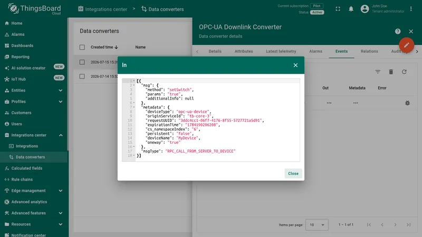Image resolution: width=422 pixels, height=237 pixels.
Task: Switch to the Latest telemetry tab
Action: point(281,51)
